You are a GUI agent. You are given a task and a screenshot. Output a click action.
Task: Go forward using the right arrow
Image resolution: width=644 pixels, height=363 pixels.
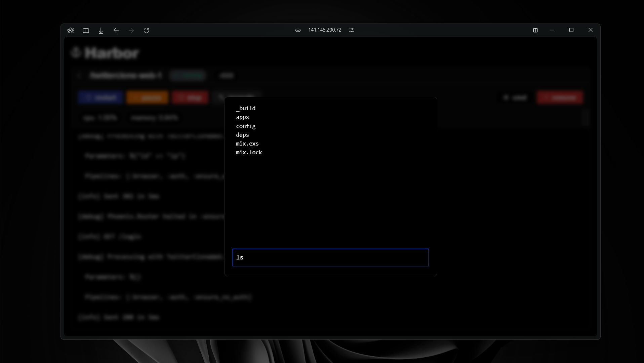131,30
